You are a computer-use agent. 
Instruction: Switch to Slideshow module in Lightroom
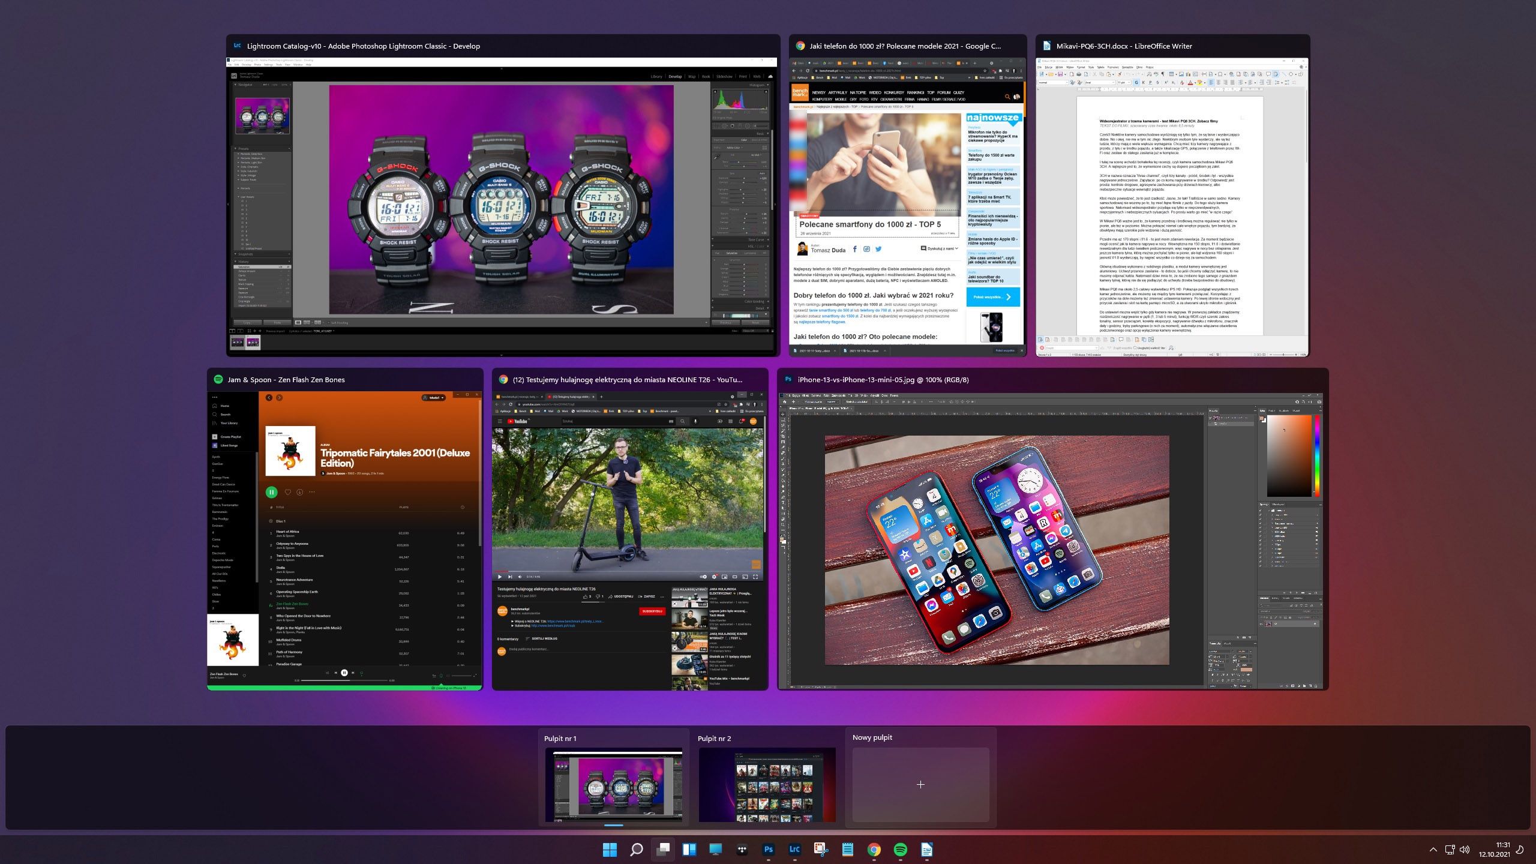724,76
